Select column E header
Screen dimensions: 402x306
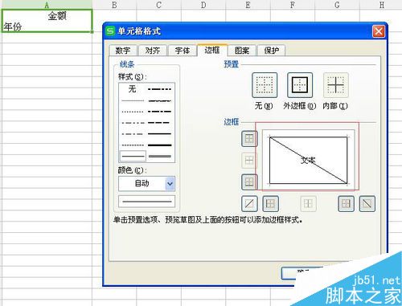[248, 4]
